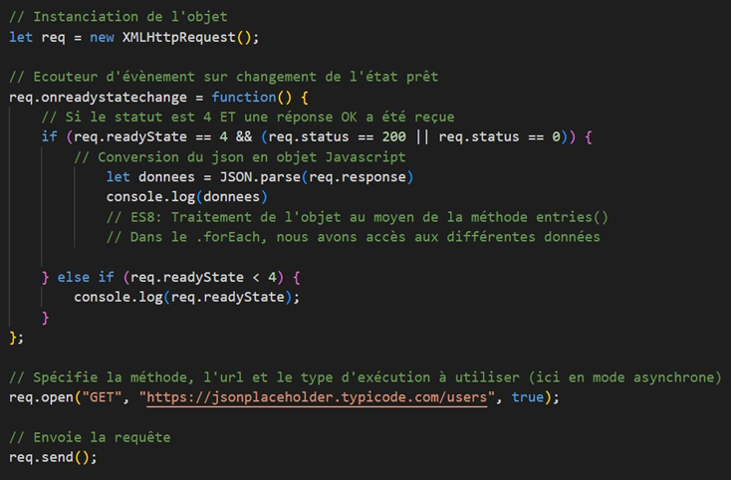Click the comment "Spécifie la méthode, l'url"
Screen dimensions: 731x480
pos(365,377)
